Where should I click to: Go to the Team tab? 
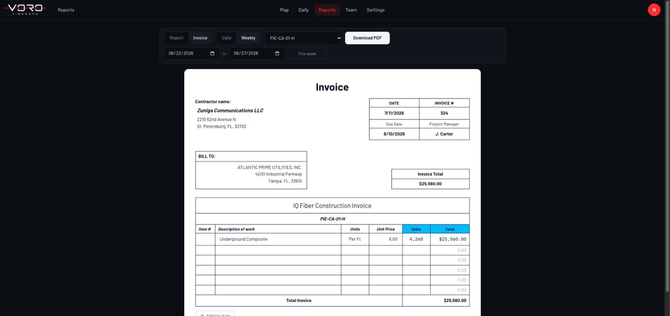click(351, 10)
